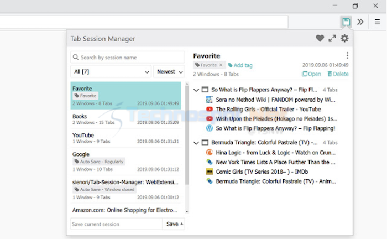Screen dimensions: 387x239
Task: Click window icon beside Bermuda Triangle group
Action: click(x=205, y=142)
